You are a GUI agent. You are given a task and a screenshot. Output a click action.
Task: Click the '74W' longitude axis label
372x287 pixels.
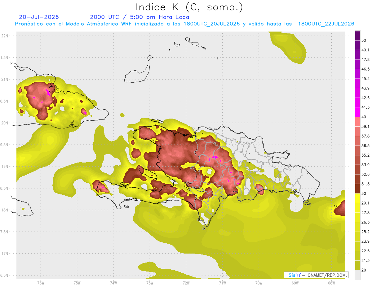(x=113, y=283)
